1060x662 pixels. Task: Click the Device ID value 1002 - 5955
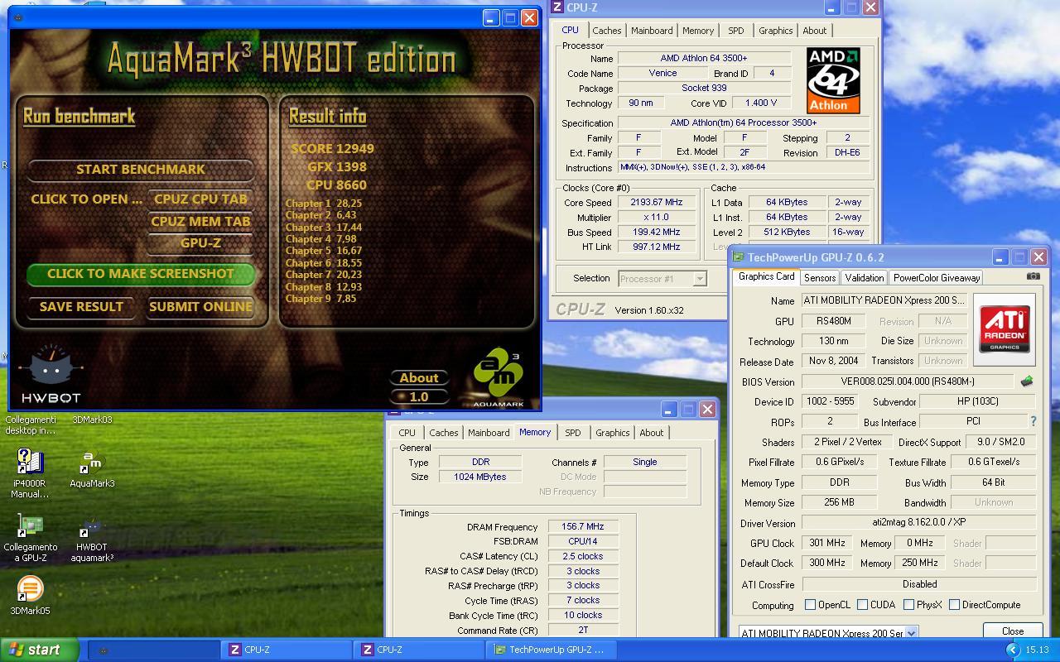click(830, 401)
